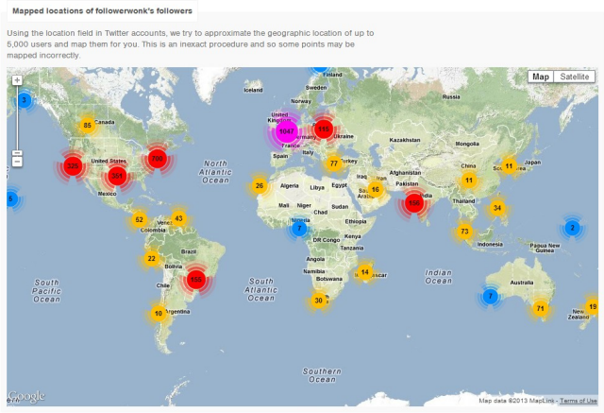Open the yellow 43 cluster over Venezuela
Viewport: 604px width, 413px height.
pyautogui.click(x=178, y=218)
